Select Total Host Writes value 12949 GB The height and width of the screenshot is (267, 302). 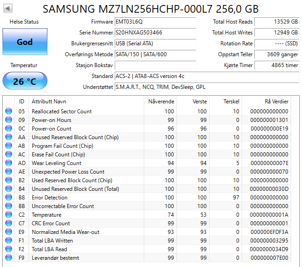(x=277, y=33)
